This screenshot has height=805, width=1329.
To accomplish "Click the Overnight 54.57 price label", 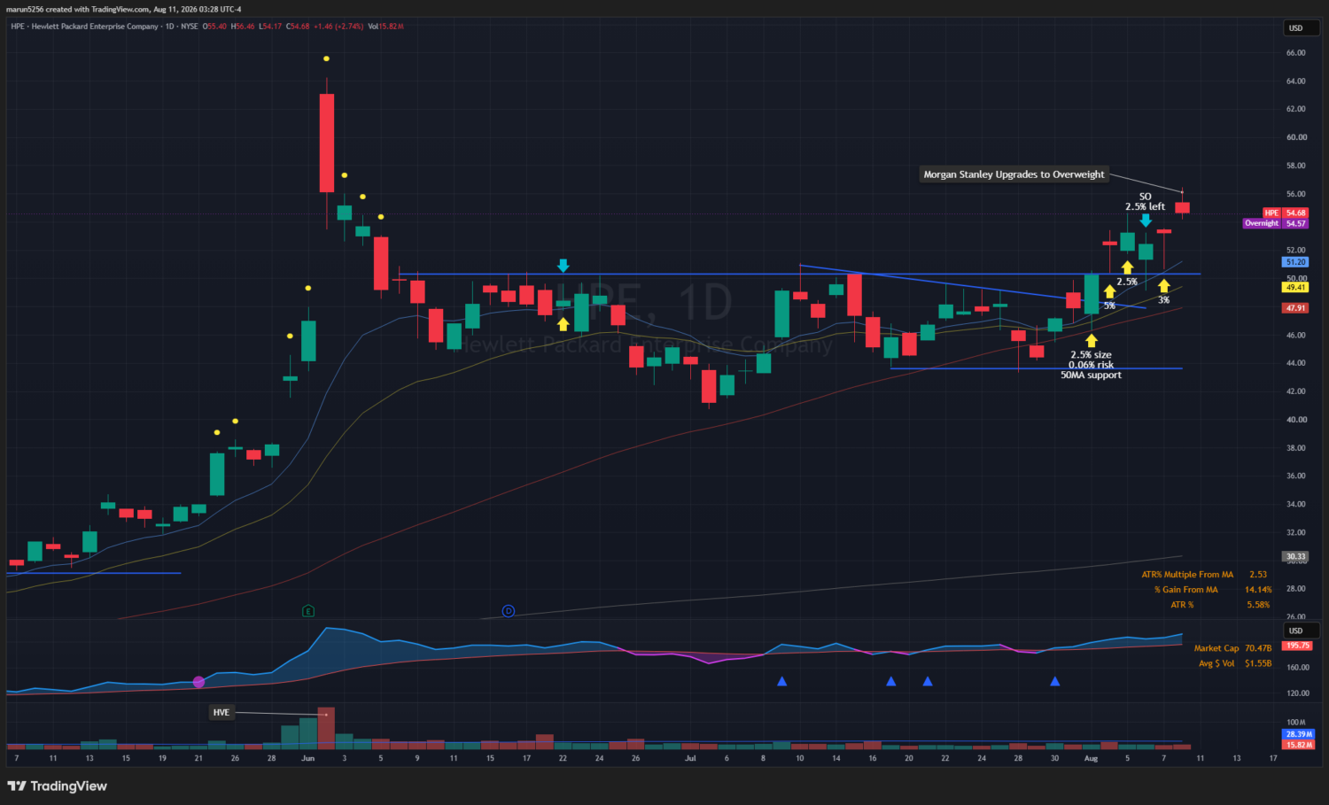I will pos(1276,223).
